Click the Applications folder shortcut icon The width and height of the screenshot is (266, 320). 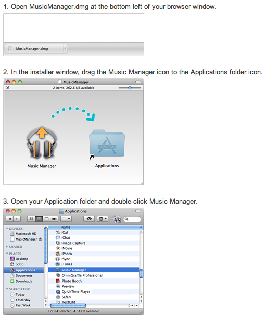click(107, 144)
